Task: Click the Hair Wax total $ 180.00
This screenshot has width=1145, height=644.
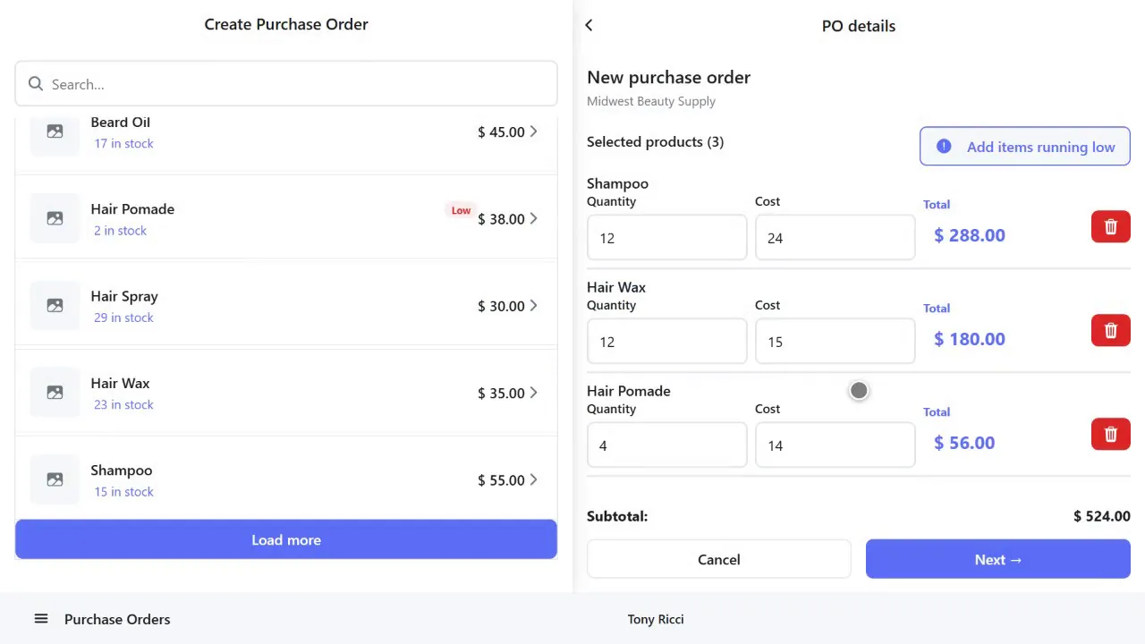Action: coord(970,339)
